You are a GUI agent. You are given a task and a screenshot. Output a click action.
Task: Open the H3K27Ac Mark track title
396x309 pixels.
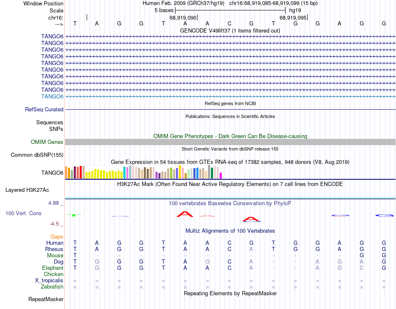click(x=230, y=184)
